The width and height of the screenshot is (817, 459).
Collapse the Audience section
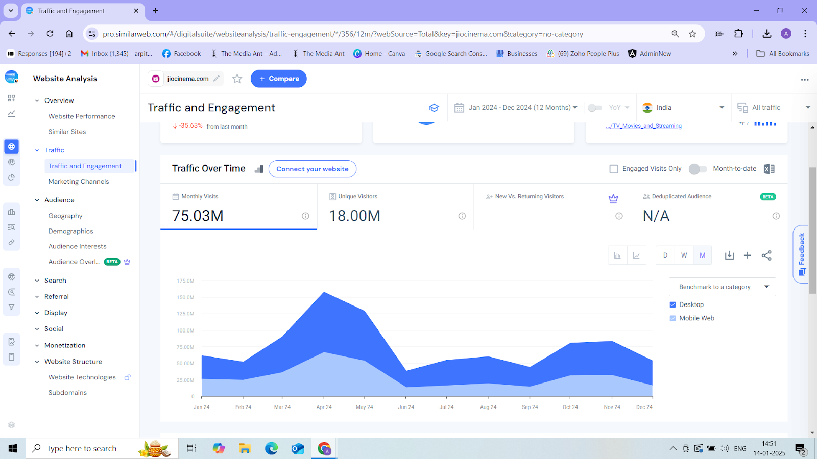click(x=37, y=200)
